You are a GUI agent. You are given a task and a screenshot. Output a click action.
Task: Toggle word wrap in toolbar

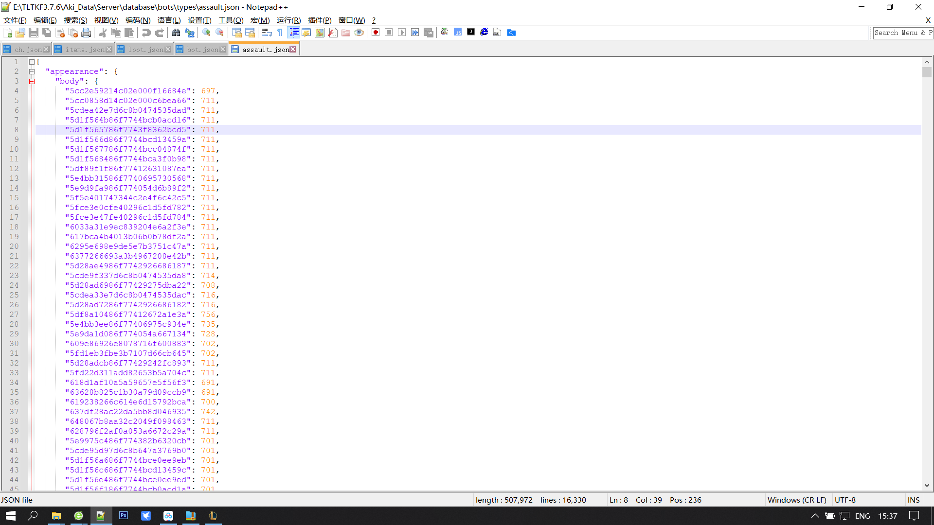267,33
